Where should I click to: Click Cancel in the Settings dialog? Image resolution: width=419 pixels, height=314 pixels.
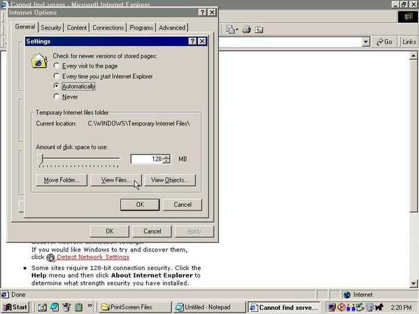click(x=182, y=205)
